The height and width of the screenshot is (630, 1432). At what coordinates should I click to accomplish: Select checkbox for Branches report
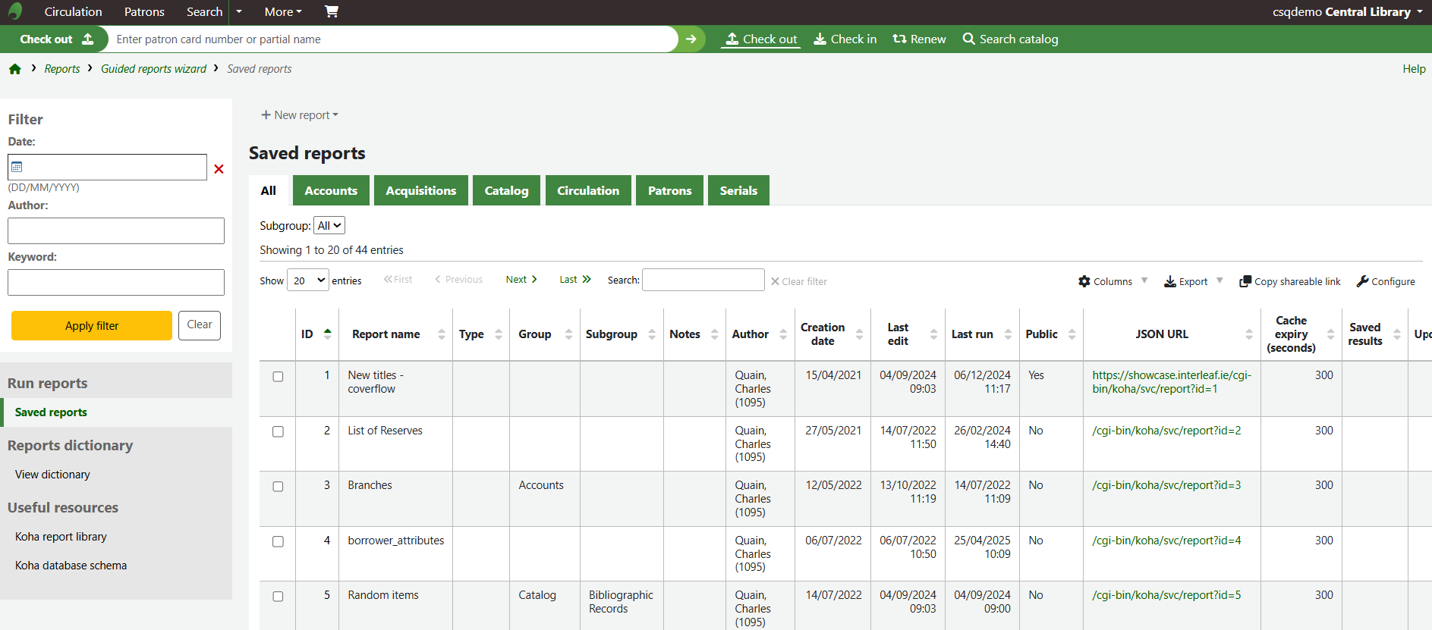pyautogui.click(x=278, y=487)
